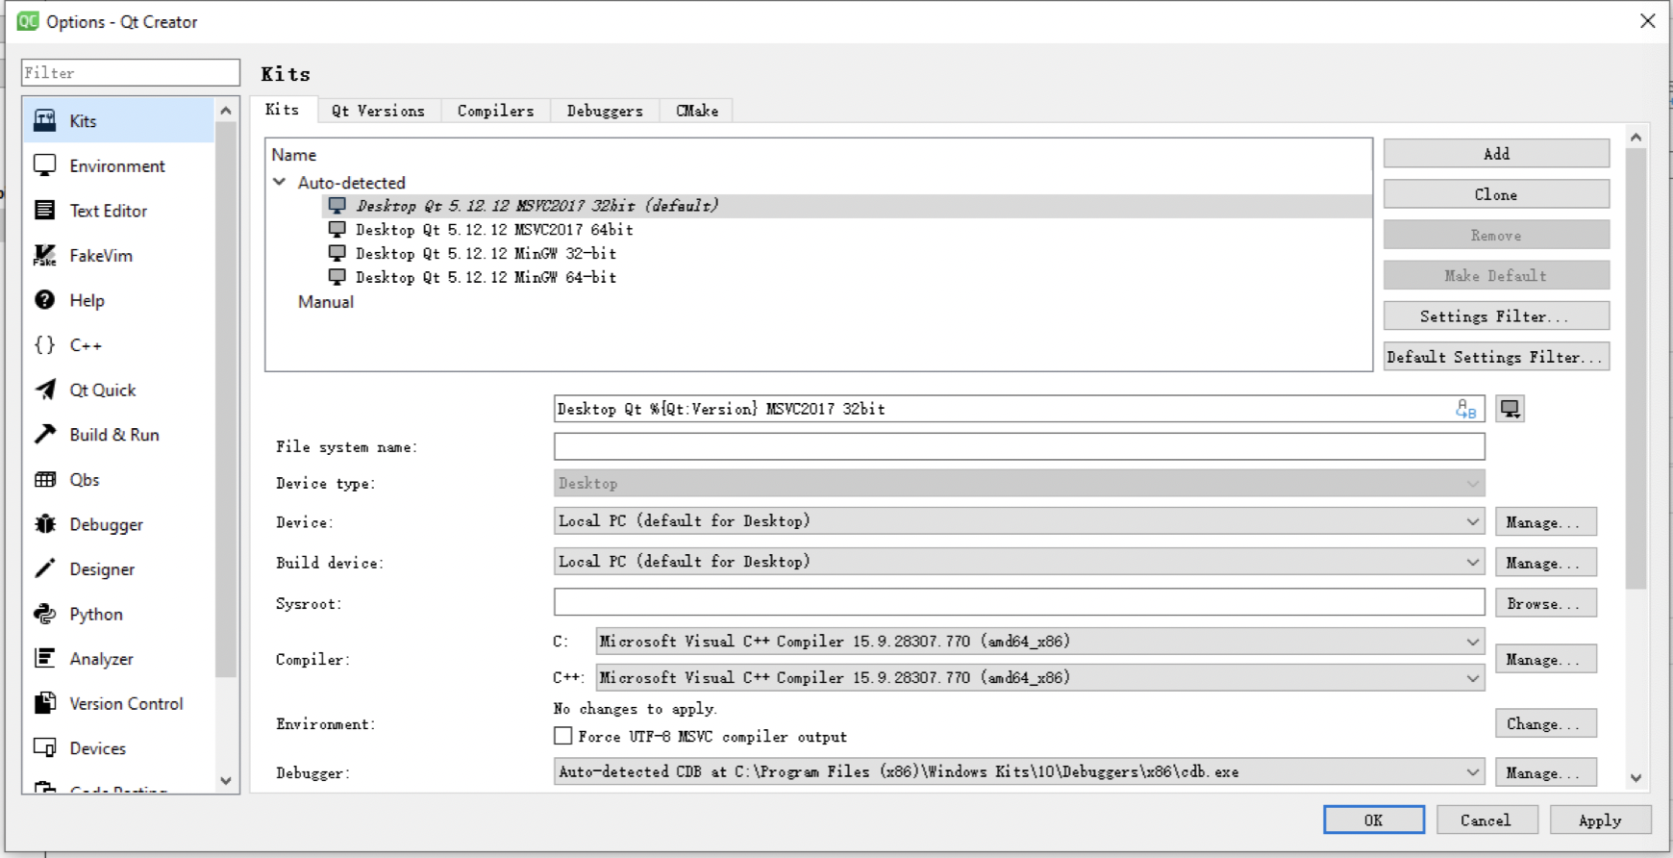Open Version Control settings category

tap(118, 703)
